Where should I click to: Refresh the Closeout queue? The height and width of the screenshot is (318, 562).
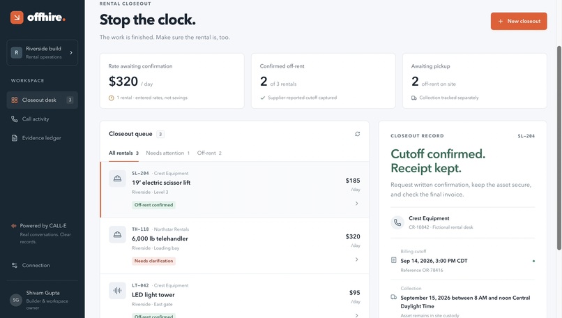pyautogui.click(x=357, y=134)
